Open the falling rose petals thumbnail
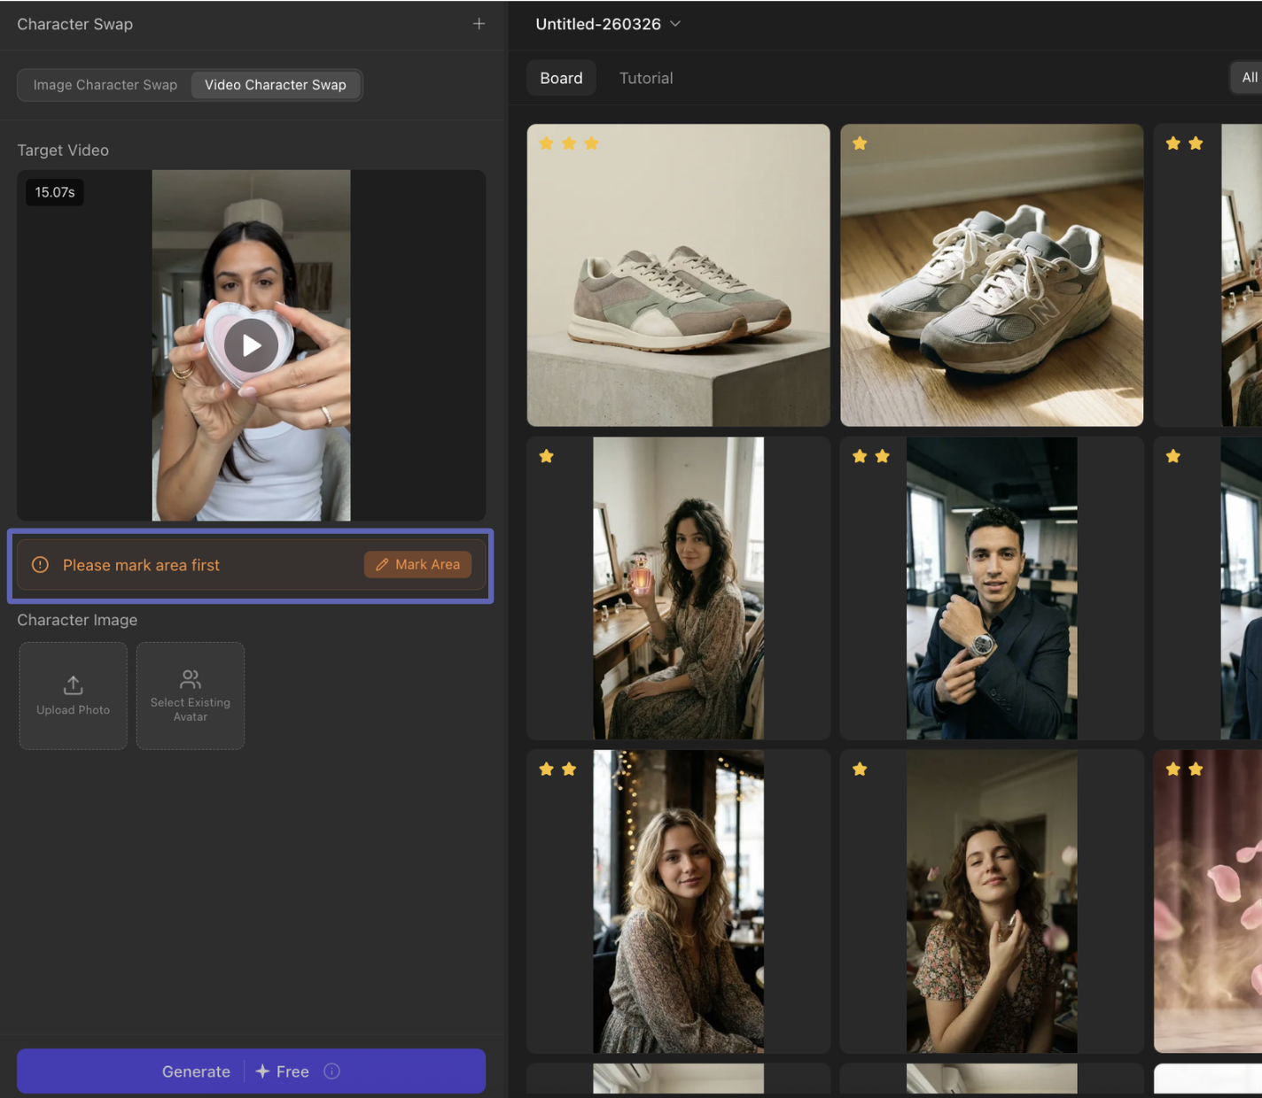 1209,901
